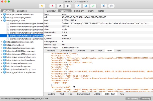
Task: Expand the https://xcomet09.todoist.com node
Action: (x=1, y=14)
